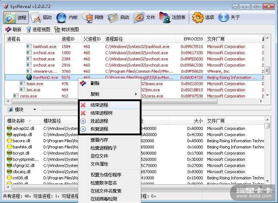The height and width of the screenshot is (203, 278).
Task: Click process list scroll-down arrow
Action: point(267,95)
